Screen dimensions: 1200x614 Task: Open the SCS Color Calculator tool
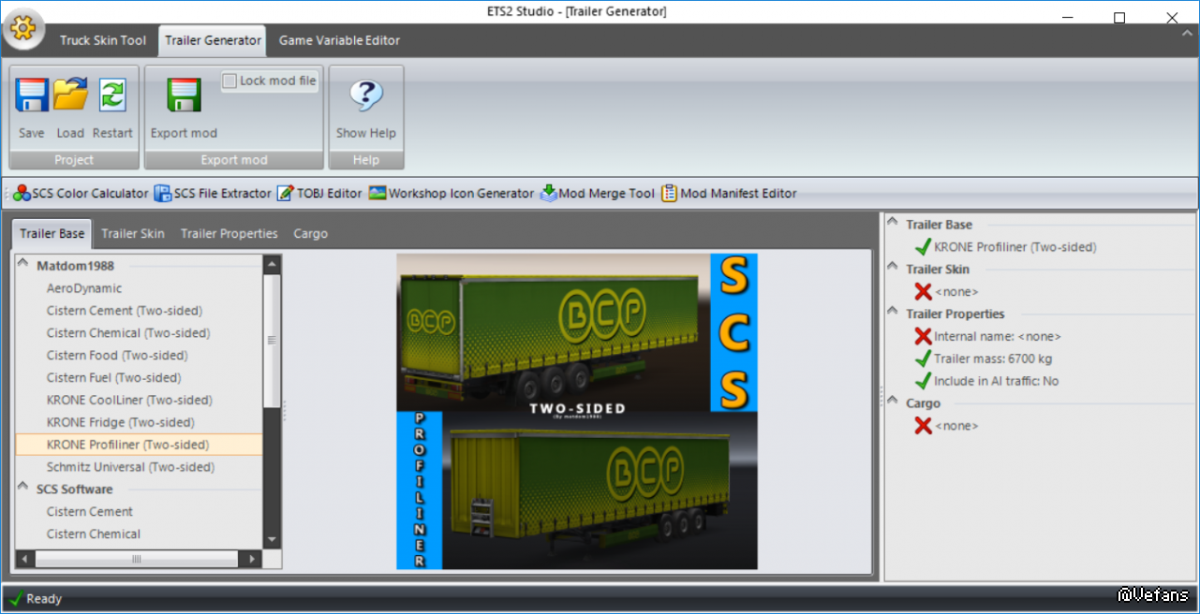81,194
